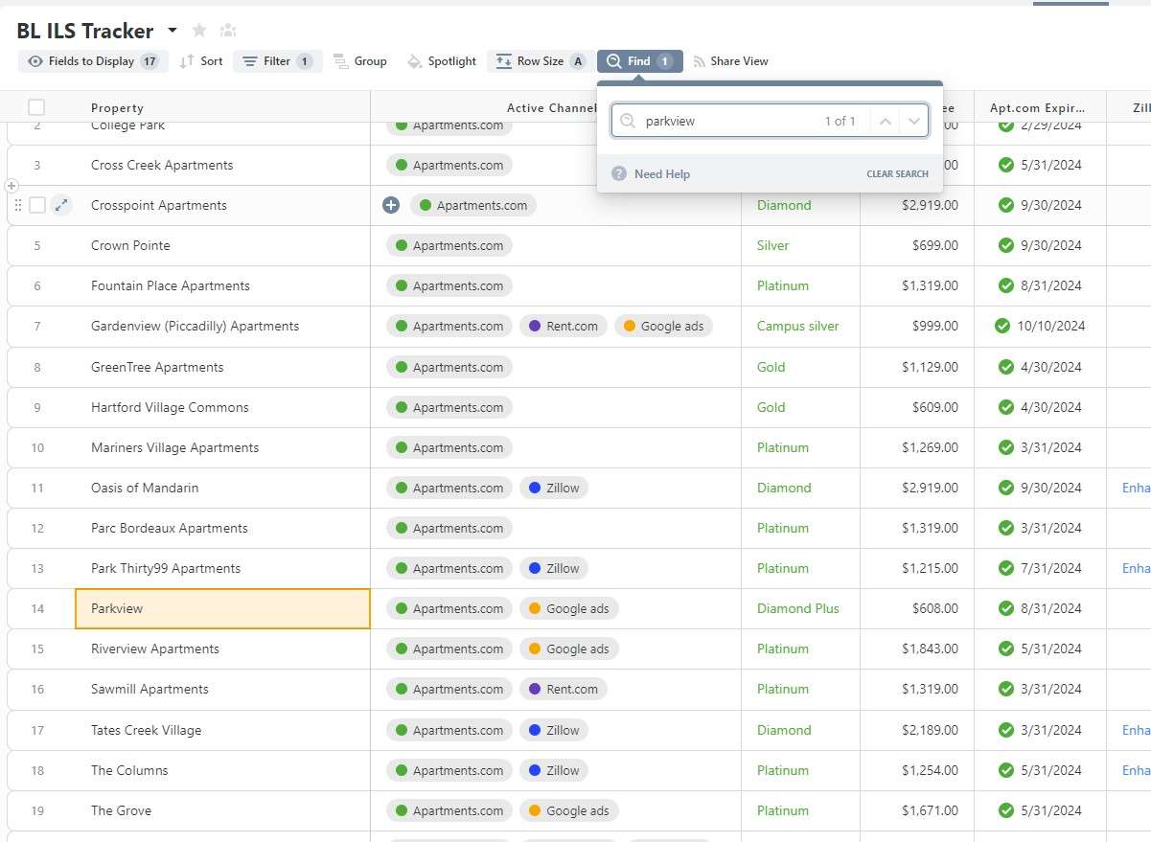Click the $2,189.00 fee cell
The height and width of the screenshot is (842, 1151).
pyautogui.click(x=917, y=730)
